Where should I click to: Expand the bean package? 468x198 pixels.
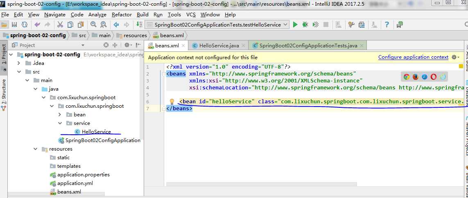[60, 115]
